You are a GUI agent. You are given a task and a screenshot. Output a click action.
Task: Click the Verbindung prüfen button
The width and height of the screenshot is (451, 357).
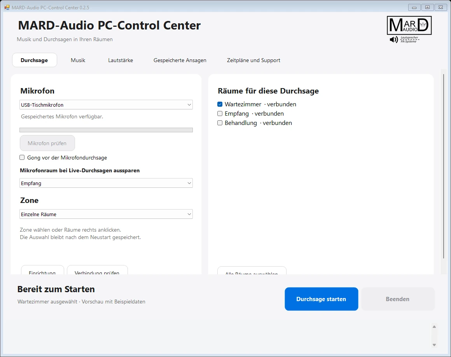click(97, 270)
